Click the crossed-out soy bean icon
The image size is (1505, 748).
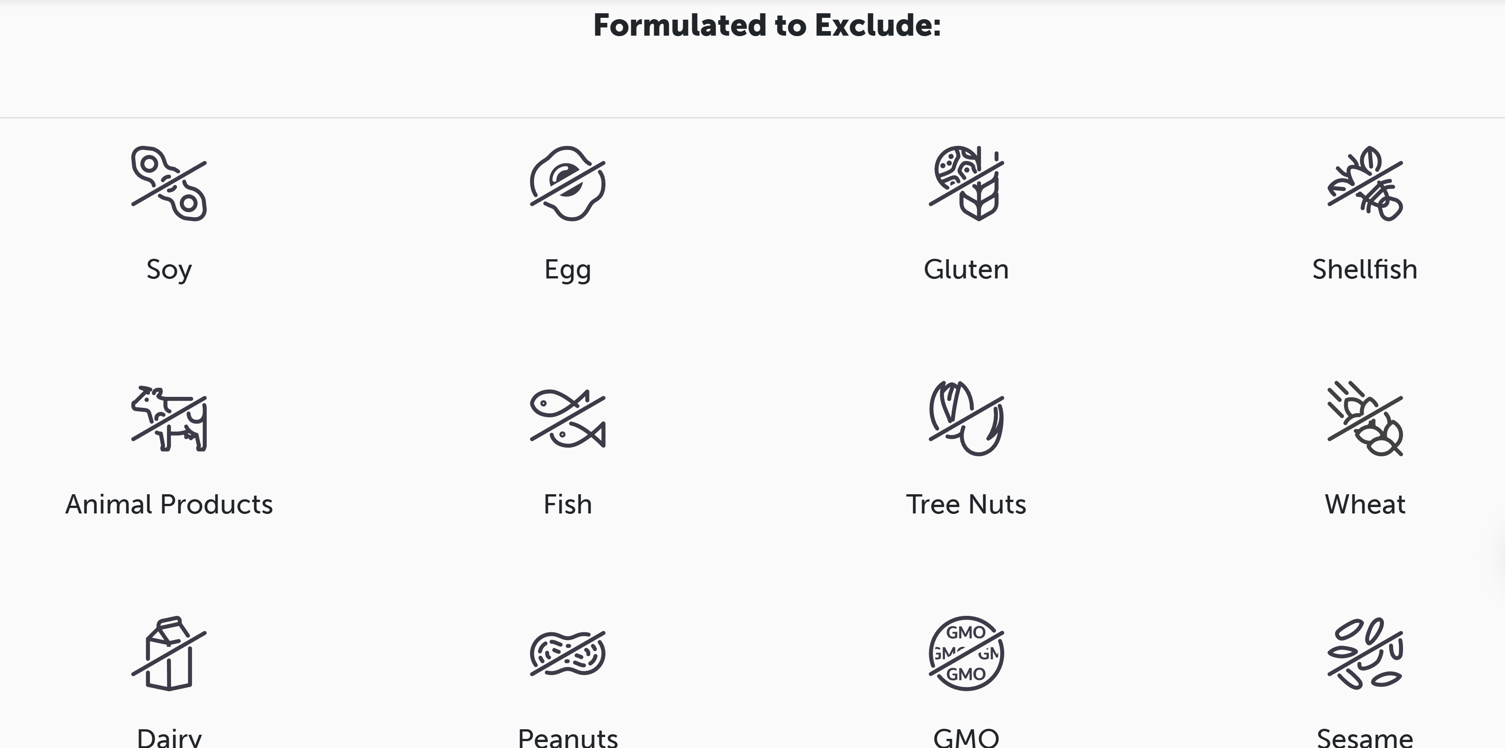tap(169, 183)
